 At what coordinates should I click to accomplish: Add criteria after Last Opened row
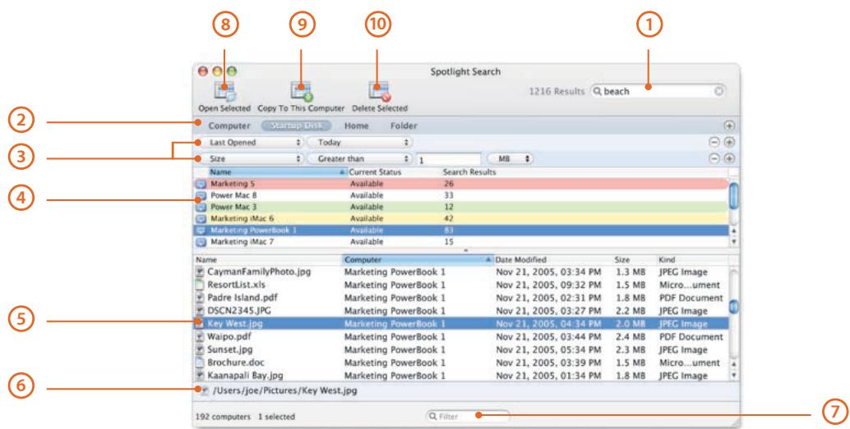729,142
